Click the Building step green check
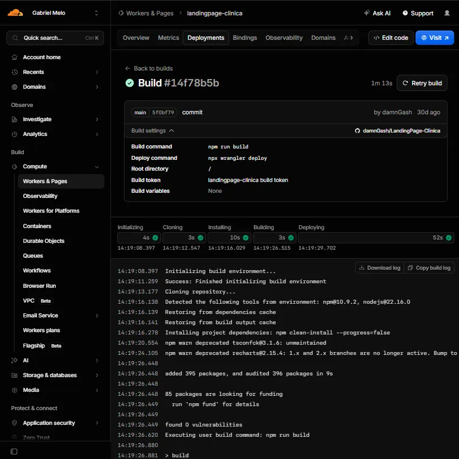The height and width of the screenshot is (459, 459). click(x=291, y=238)
